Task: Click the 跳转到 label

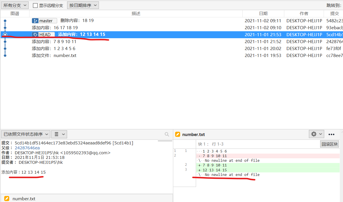Action: pyautogui.click(x=334, y=5)
